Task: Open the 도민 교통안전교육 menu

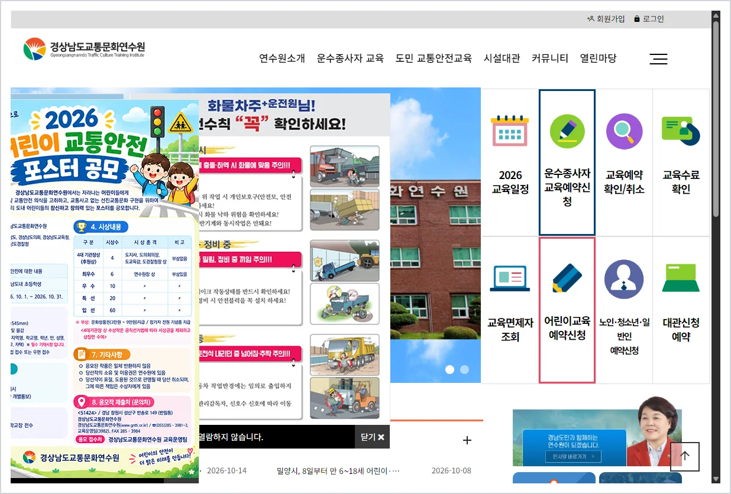Action: click(x=434, y=58)
